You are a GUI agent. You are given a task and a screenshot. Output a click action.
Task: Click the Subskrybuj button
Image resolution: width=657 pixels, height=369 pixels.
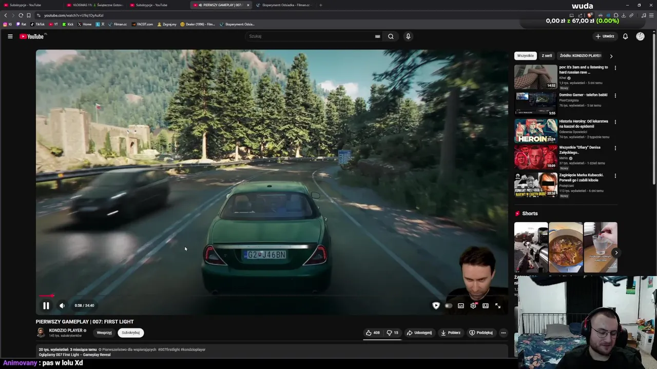point(130,333)
